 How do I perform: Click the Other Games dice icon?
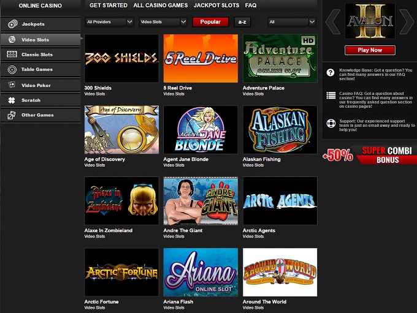click(12, 115)
